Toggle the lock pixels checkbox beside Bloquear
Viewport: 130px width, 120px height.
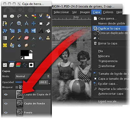(17, 87)
